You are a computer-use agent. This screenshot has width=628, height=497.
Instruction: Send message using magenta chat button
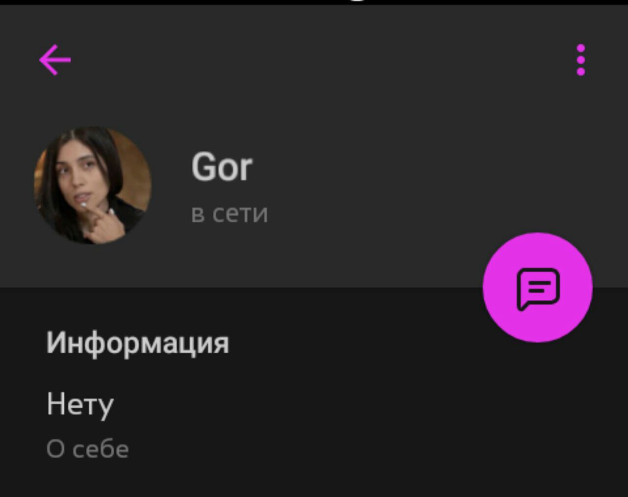point(538,288)
